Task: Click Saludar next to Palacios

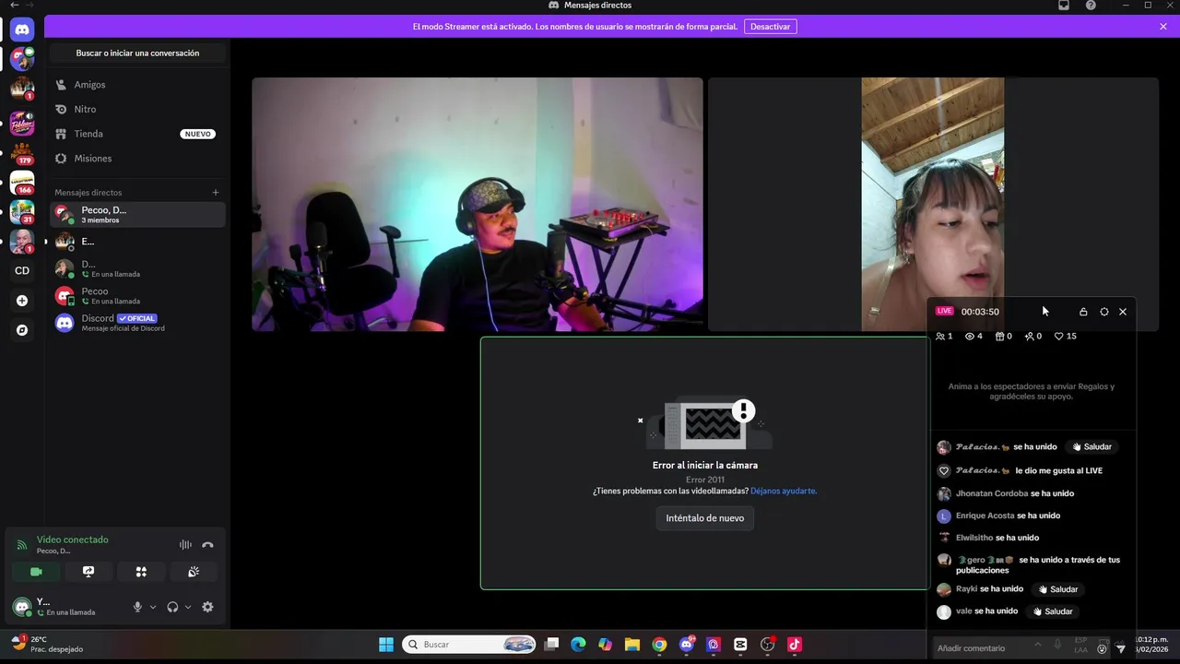Action: point(1092,447)
